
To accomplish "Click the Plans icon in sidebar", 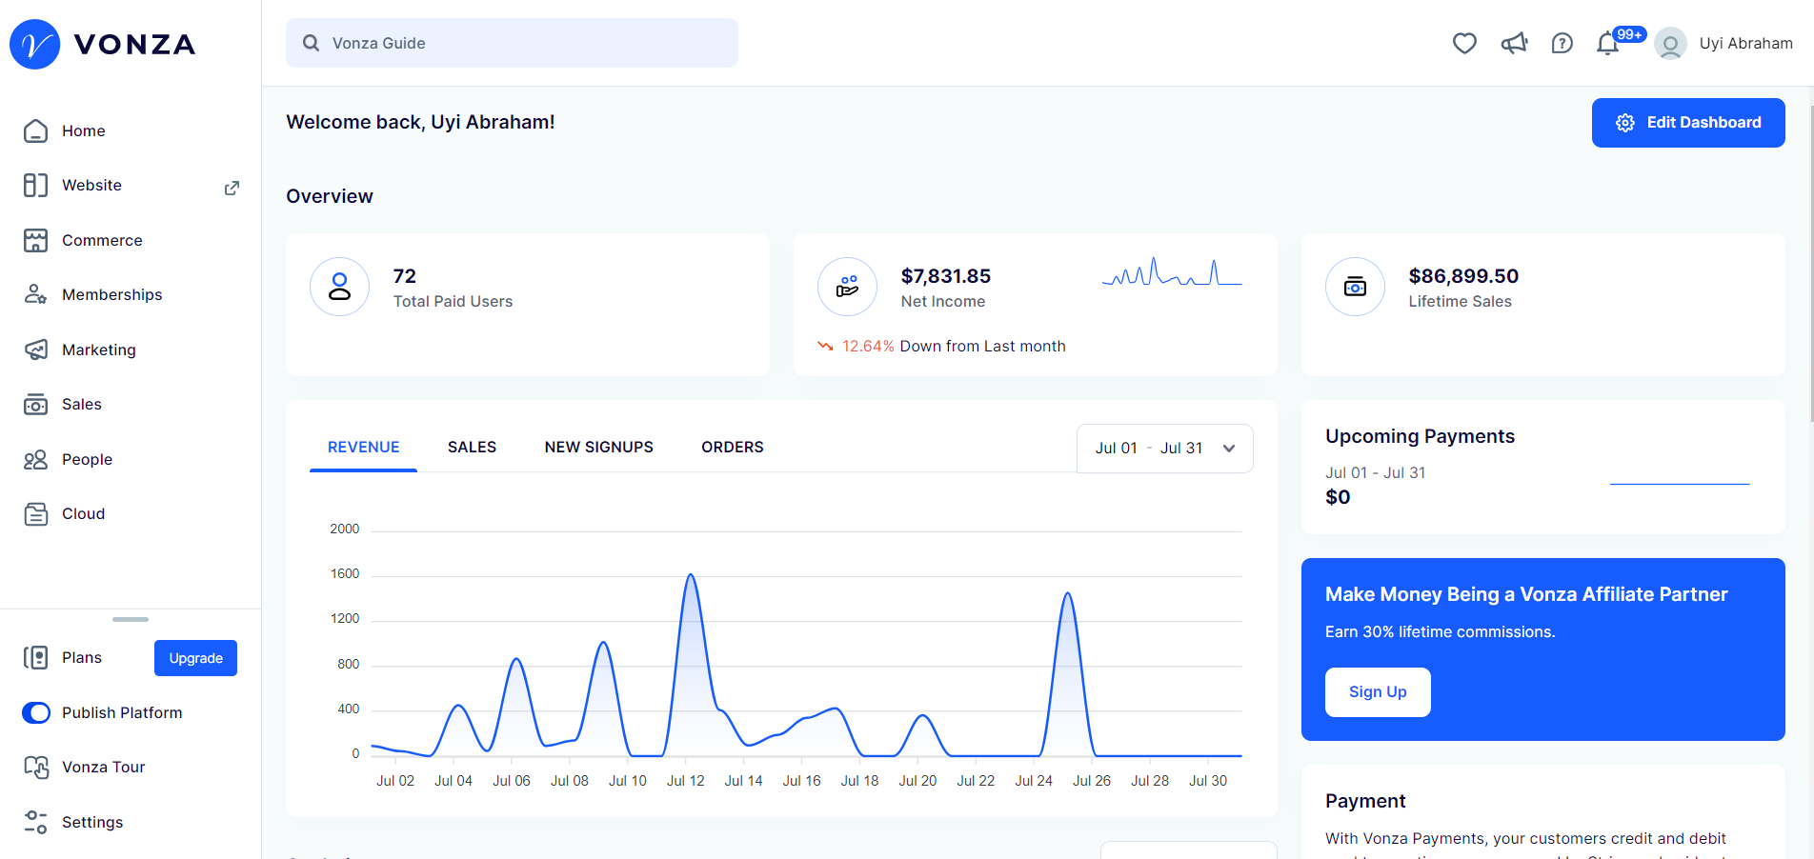I will coord(35,657).
